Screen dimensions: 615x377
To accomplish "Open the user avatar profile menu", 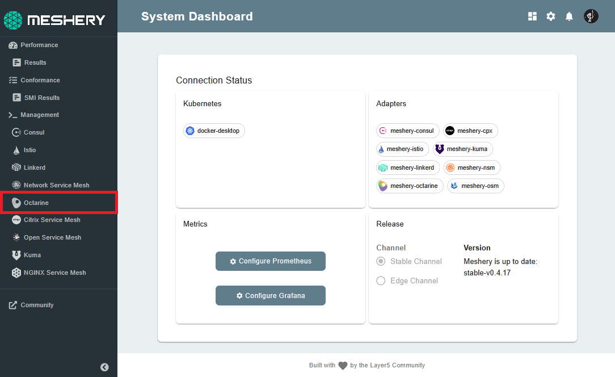I will click(x=591, y=16).
